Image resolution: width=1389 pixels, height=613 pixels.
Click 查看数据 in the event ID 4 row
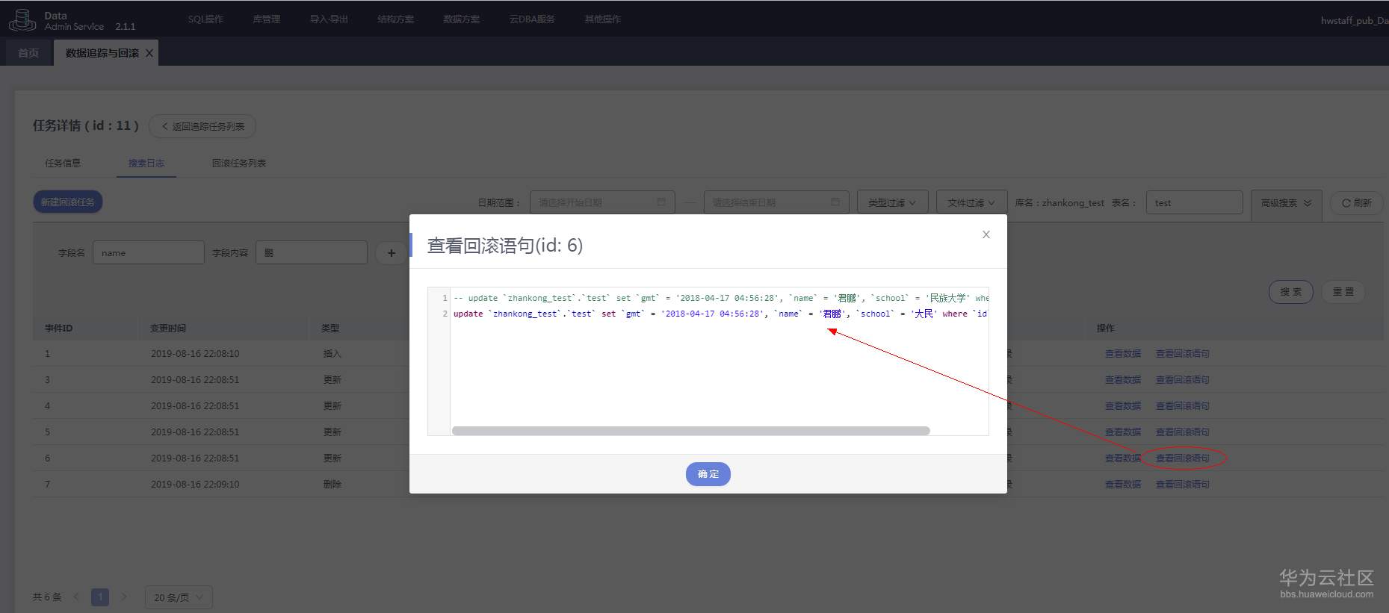tap(1123, 406)
